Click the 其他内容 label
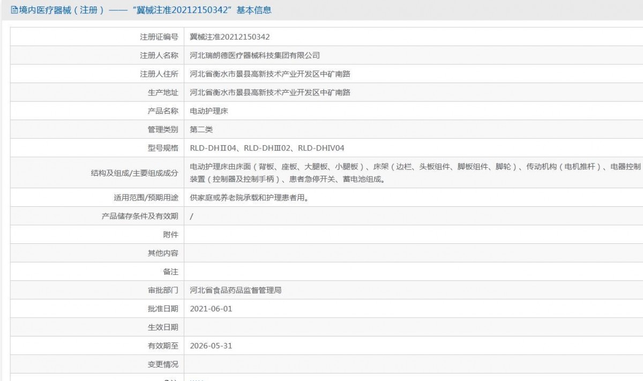Image resolution: width=643 pixels, height=381 pixels. point(163,253)
